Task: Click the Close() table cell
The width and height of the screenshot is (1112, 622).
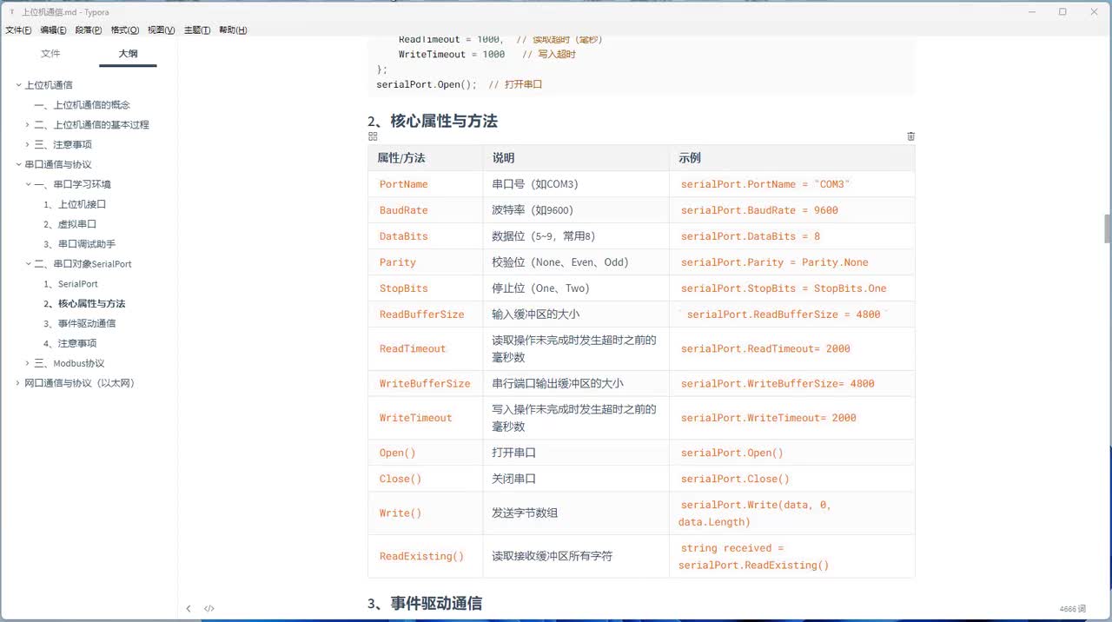Action: pos(426,479)
